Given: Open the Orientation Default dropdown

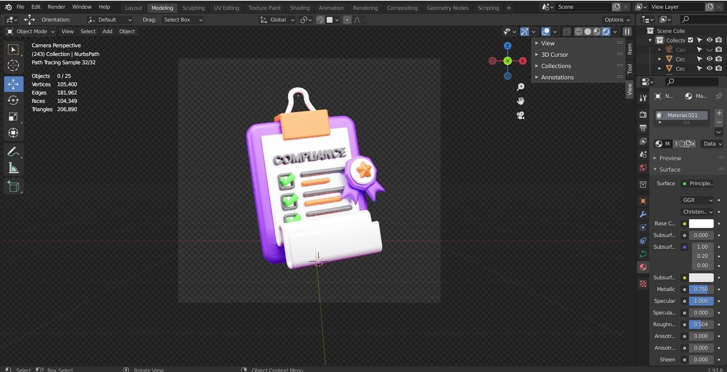Looking at the screenshot, I should click(109, 20).
